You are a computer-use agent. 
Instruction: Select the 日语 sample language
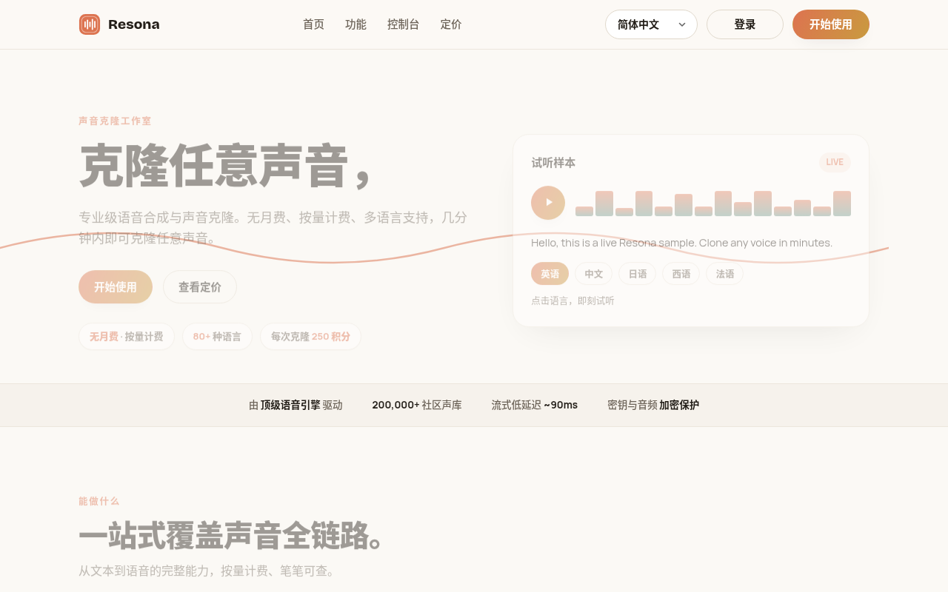pos(637,274)
